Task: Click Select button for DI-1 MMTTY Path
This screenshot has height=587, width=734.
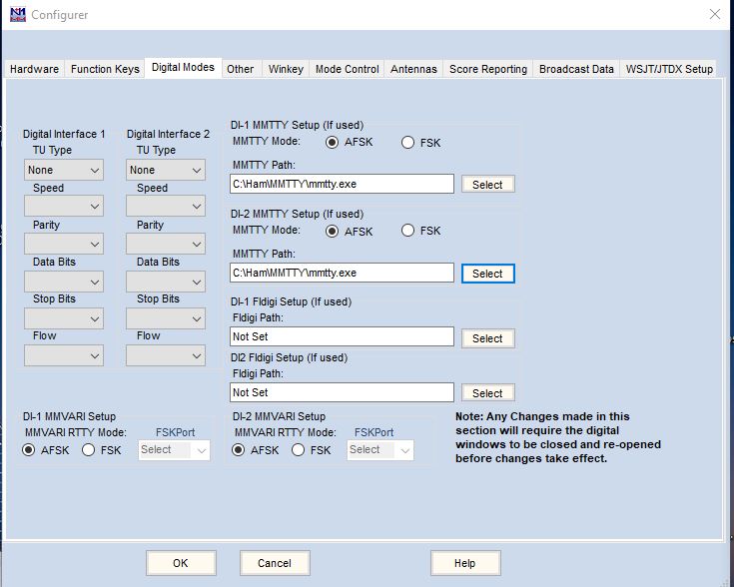Action: pos(487,185)
